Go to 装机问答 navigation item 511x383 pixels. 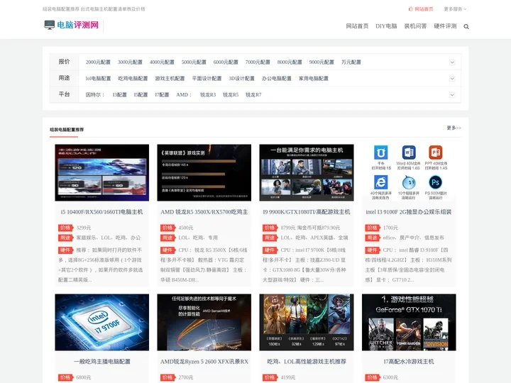(415, 26)
